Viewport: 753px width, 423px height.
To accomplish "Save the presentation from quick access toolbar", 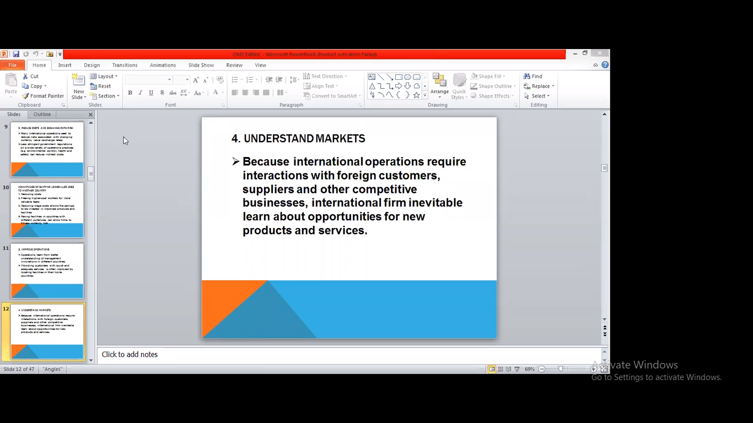I will coord(16,54).
